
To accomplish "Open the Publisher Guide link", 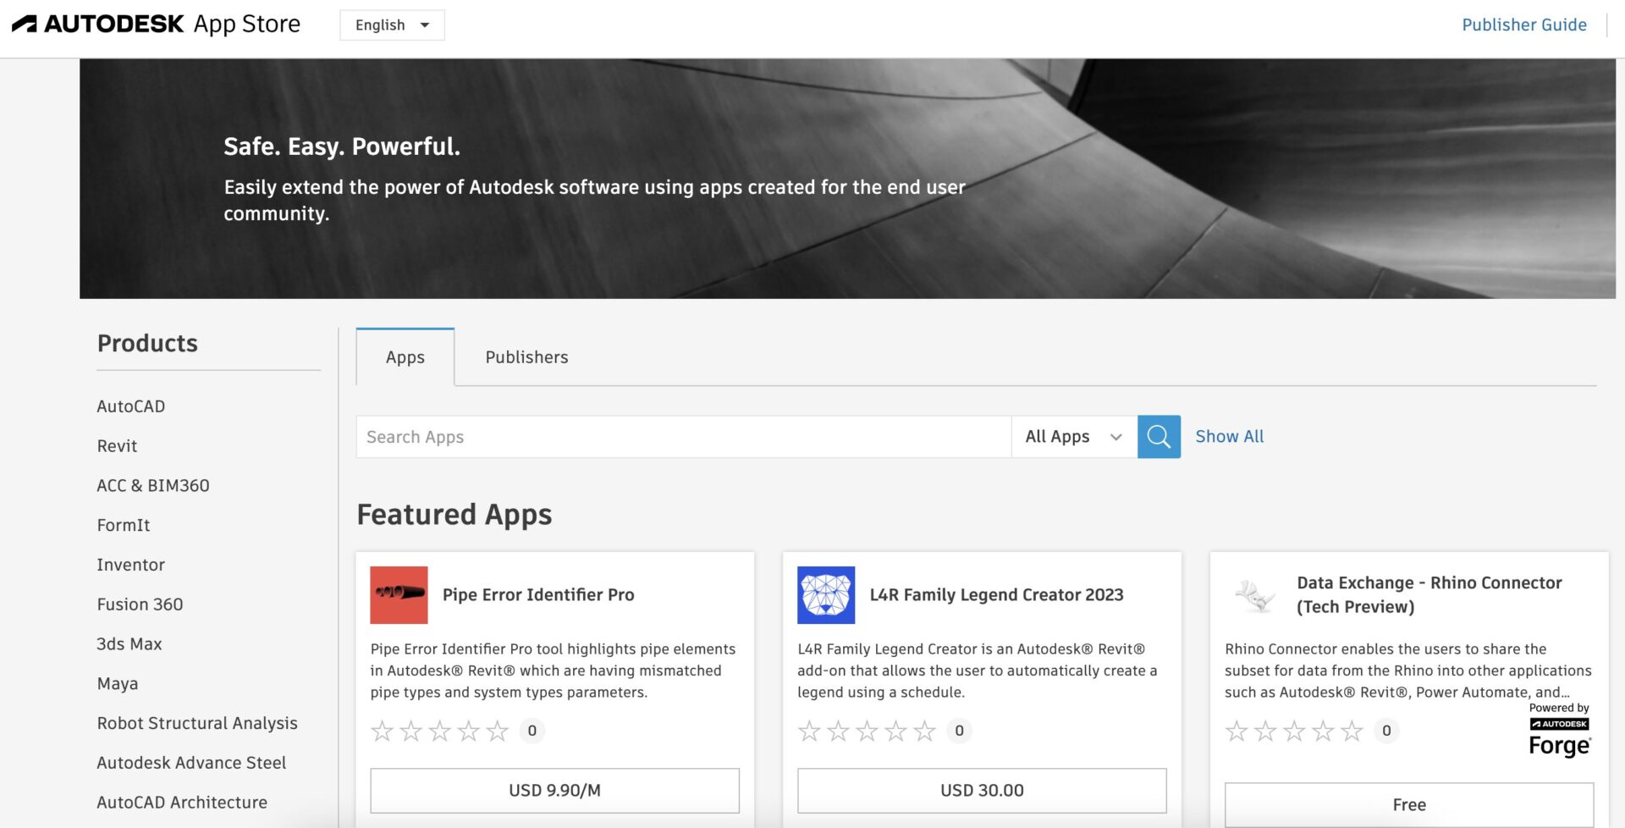I will [x=1524, y=25].
